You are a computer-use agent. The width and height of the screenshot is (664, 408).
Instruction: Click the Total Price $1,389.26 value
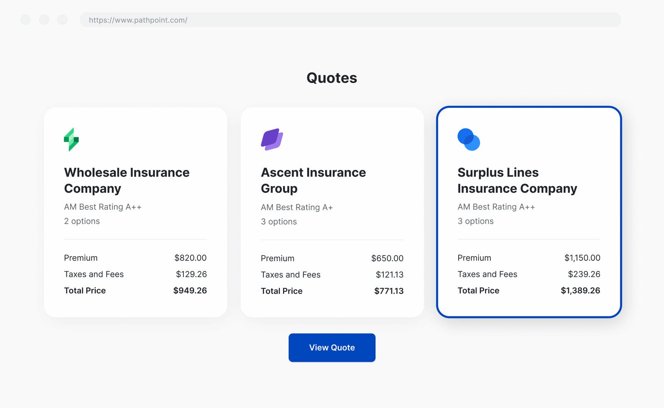(x=580, y=290)
